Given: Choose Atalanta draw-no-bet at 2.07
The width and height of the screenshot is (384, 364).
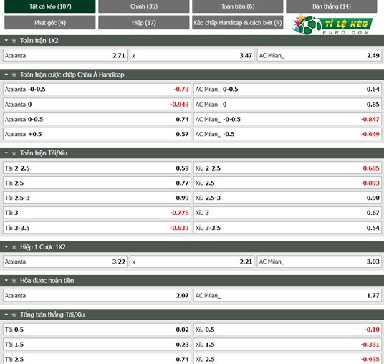Looking at the screenshot, I should (97, 296).
